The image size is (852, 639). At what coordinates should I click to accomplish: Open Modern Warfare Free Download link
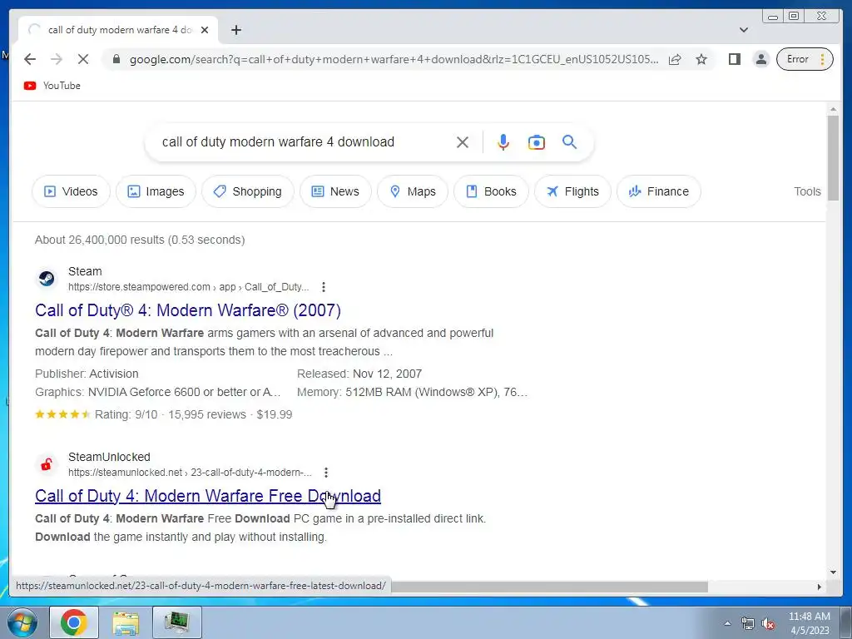click(x=207, y=496)
